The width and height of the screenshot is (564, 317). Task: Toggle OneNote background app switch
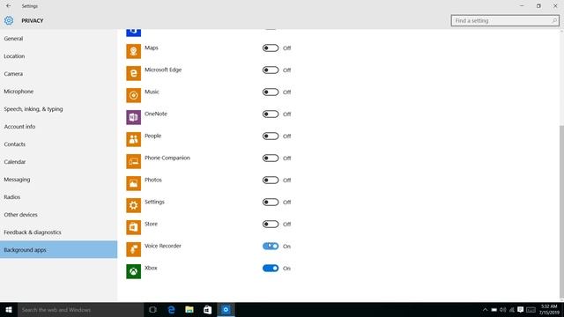[271, 114]
